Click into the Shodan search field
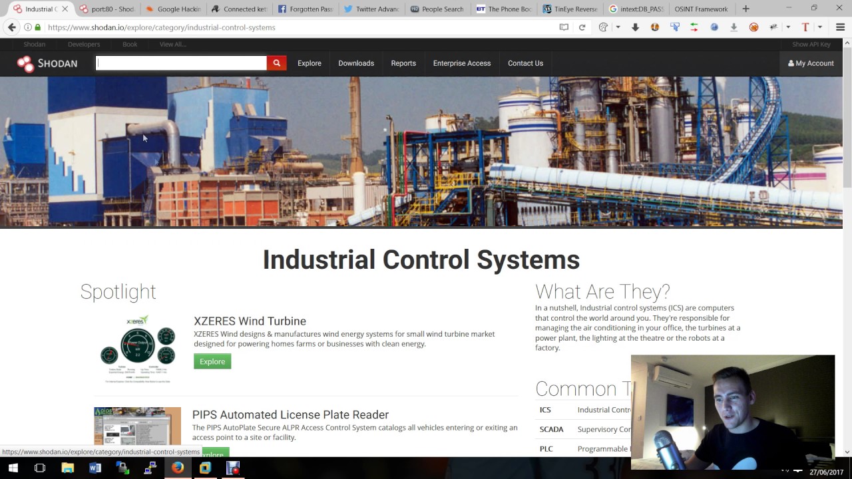The image size is (852, 479). tap(181, 63)
